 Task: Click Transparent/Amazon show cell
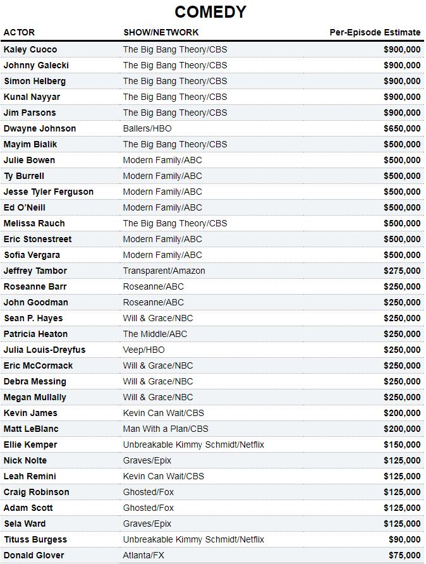click(x=164, y=271)
